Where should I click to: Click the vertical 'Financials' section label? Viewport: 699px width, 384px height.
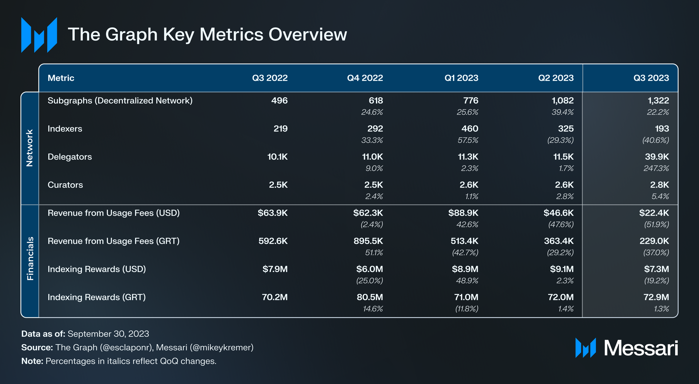point(30,258)
